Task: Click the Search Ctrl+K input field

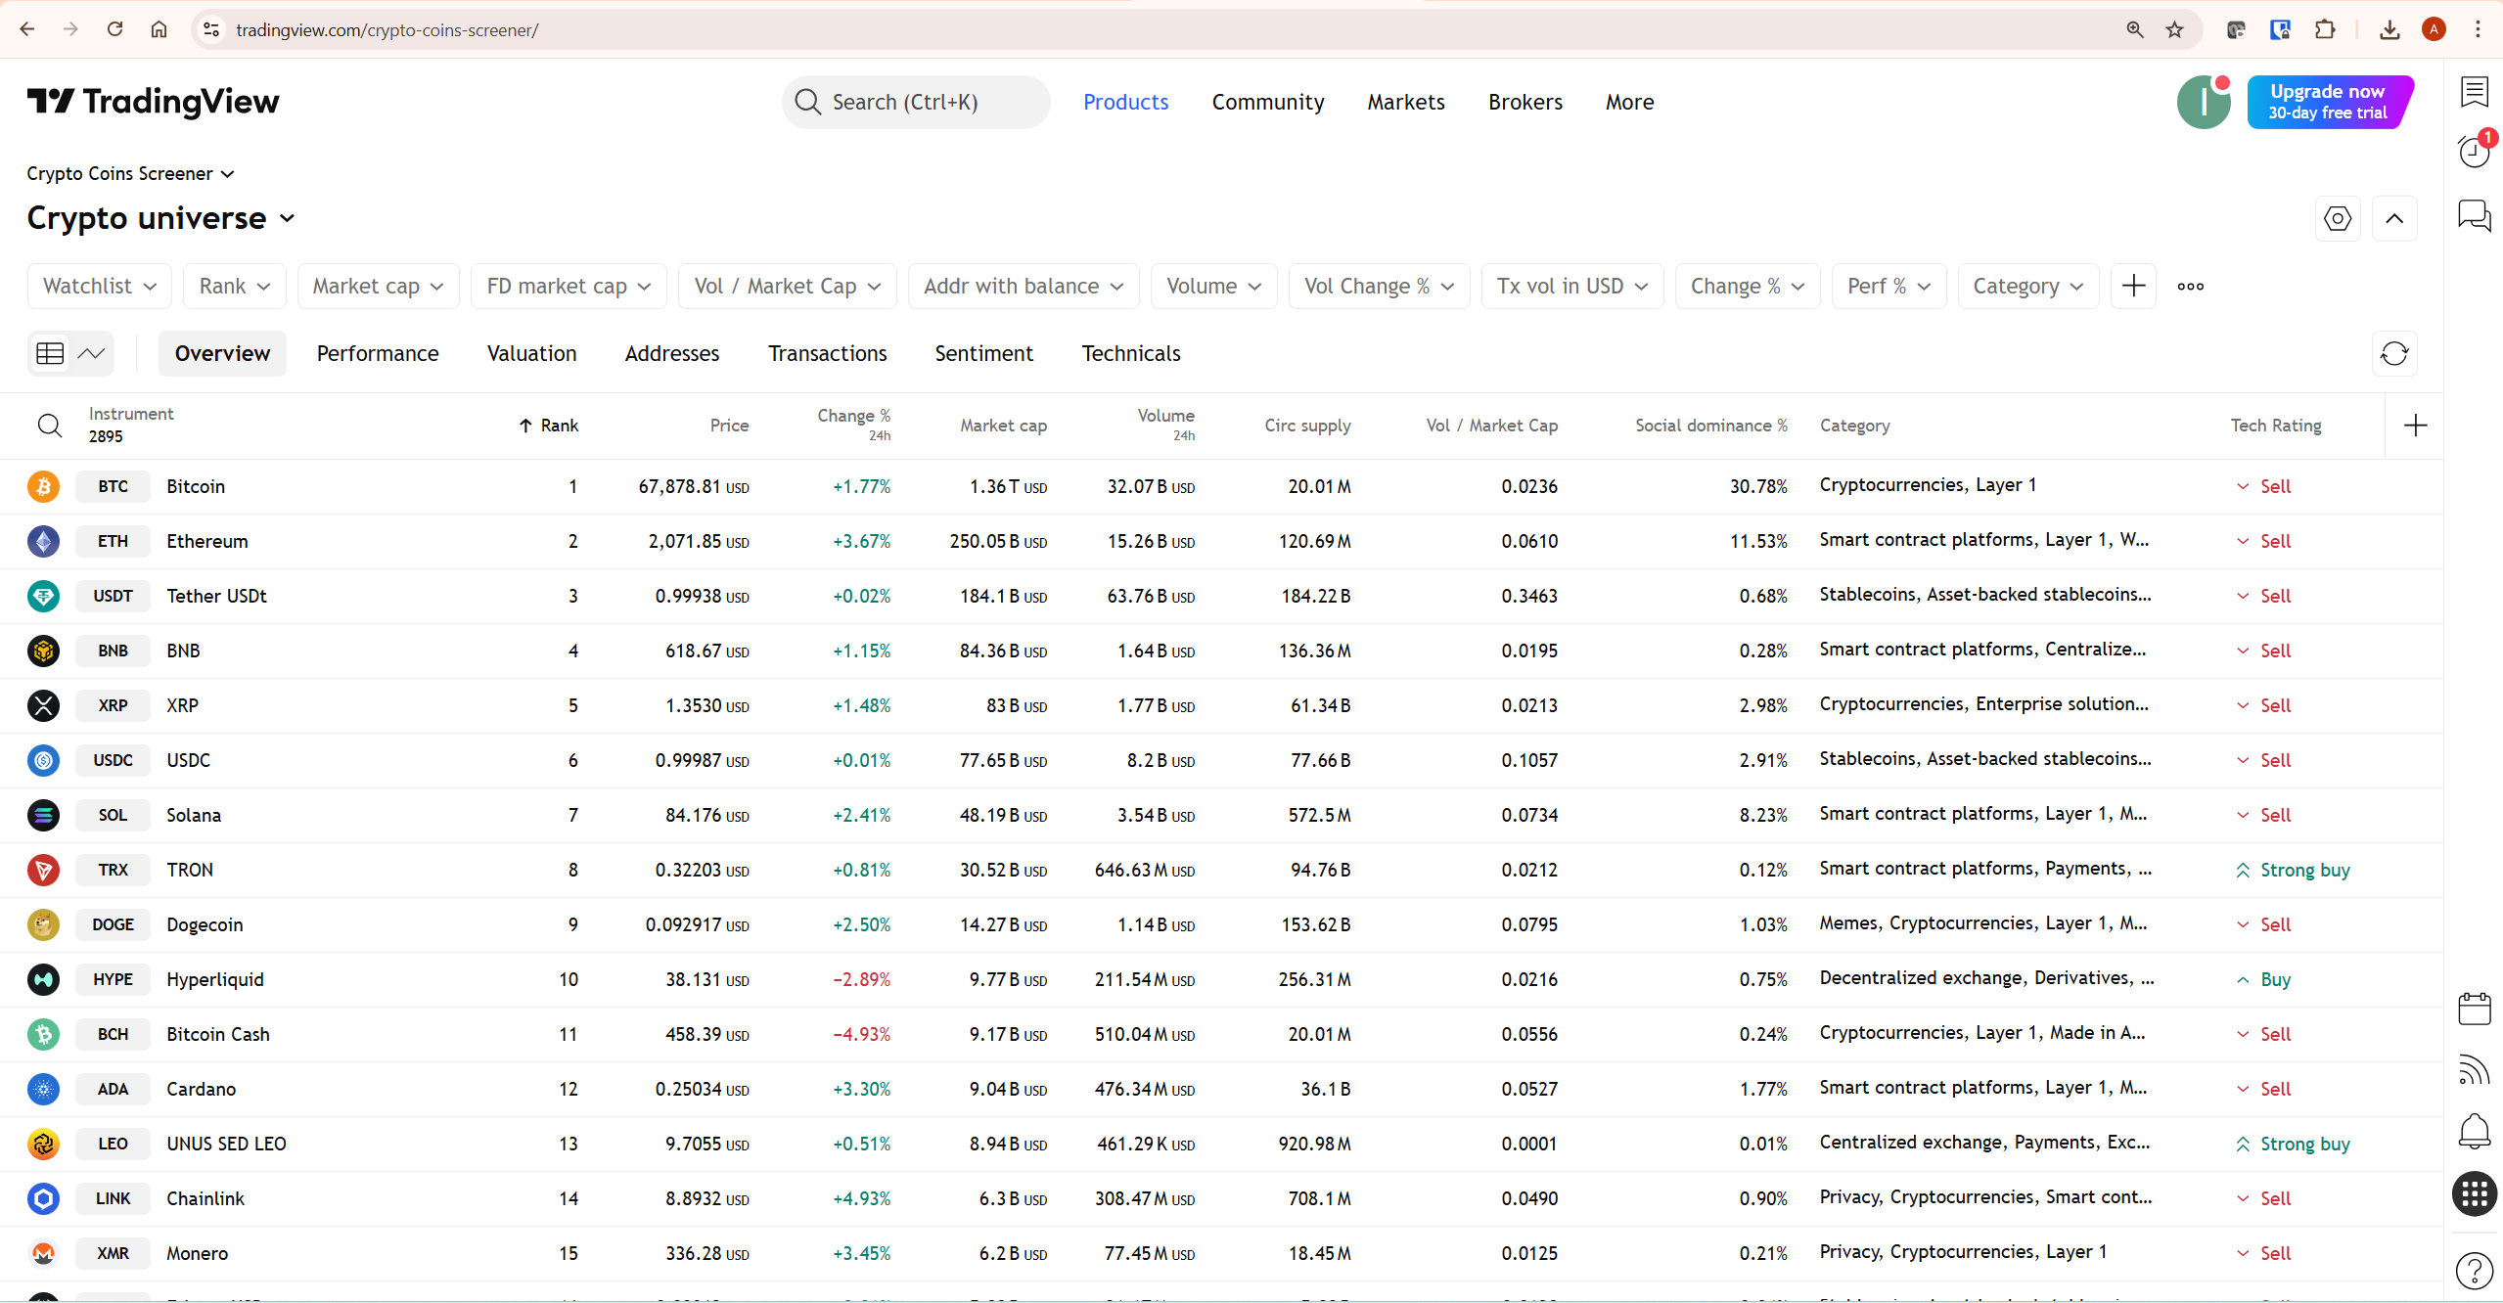Action: (915, 102)
